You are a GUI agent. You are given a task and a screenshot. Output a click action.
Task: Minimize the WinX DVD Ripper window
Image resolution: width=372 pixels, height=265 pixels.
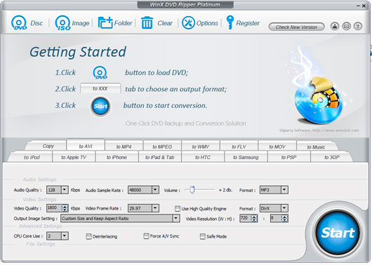pyautogui.click(x=358, y=6)
